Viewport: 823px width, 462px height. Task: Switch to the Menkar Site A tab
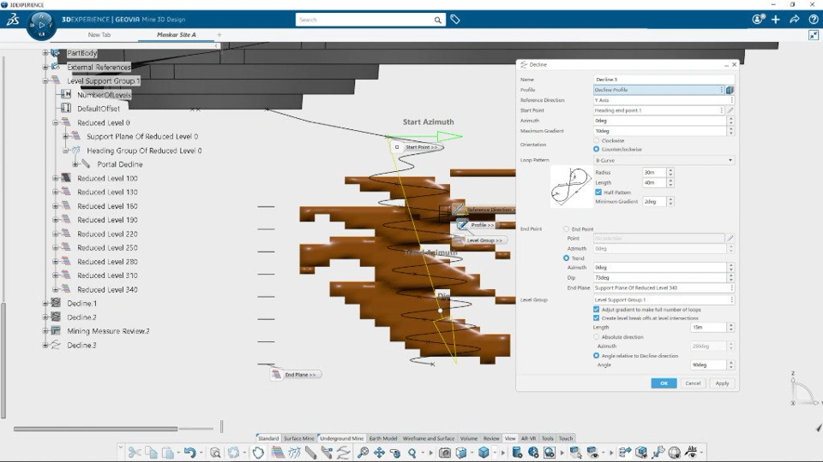177,34
